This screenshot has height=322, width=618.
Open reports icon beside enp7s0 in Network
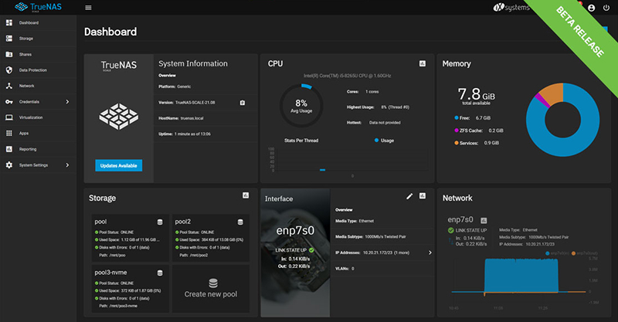[484, 220]
